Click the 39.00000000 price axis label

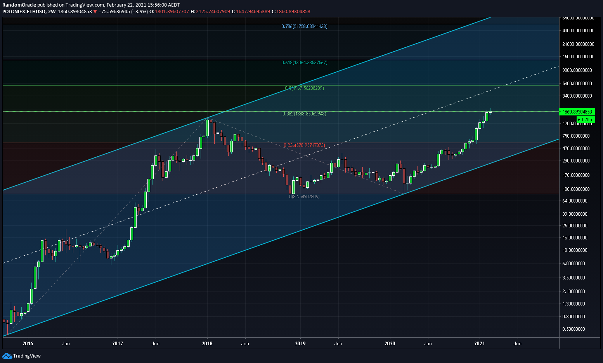pos(575,214)
